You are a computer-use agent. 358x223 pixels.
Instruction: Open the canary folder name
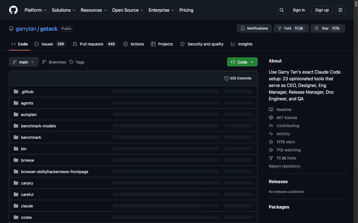(27, 183)
